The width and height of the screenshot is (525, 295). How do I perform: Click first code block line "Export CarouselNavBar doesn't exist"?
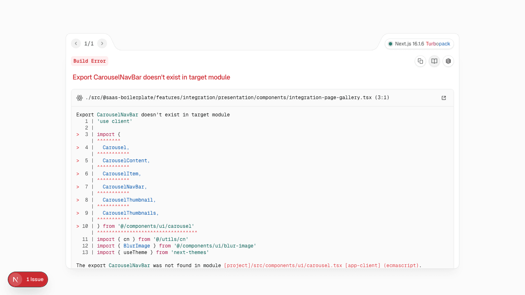153,115
